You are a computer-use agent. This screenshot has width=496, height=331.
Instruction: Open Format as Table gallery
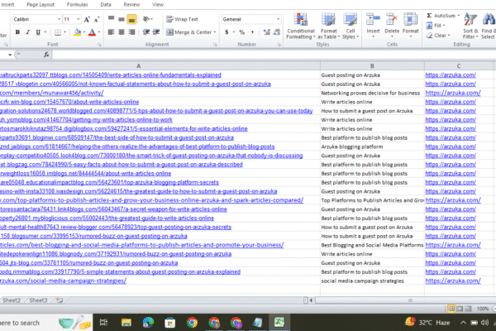pyautogui.click(x=329, y=26)
